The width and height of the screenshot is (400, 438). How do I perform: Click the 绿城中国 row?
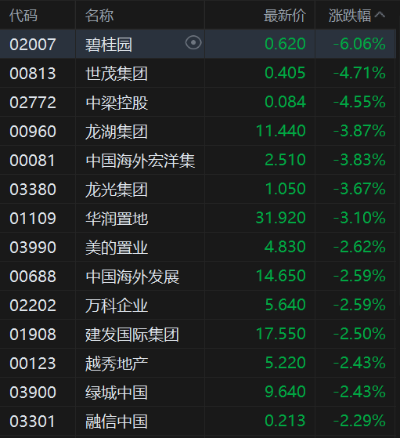(197, 392)
